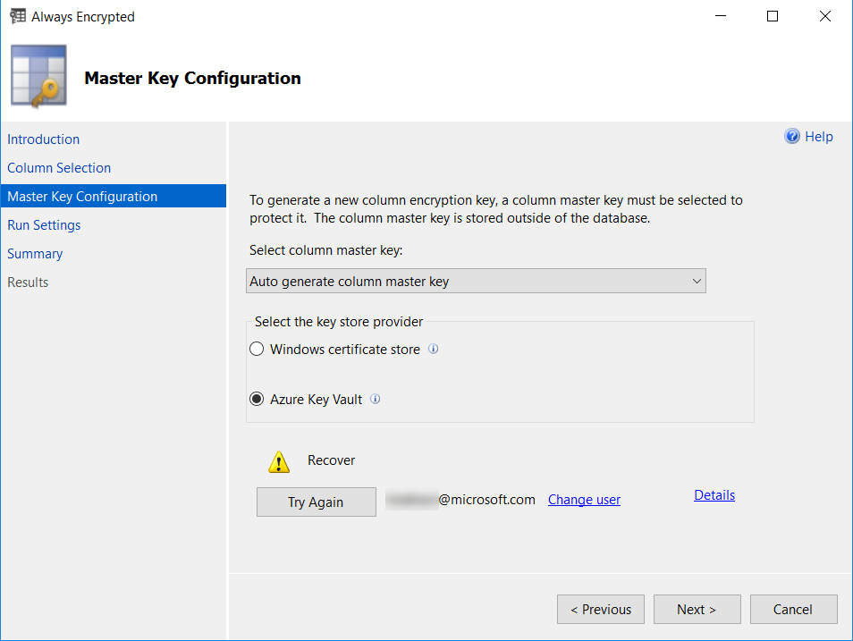Select the Azure Key Vault radio button
This screenshot has height=641, width=853.
257,400
